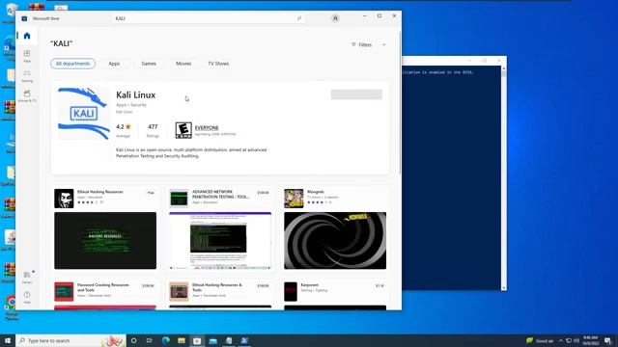
Task: Open the Windows Start button
Action: click(x=8, y=340)
